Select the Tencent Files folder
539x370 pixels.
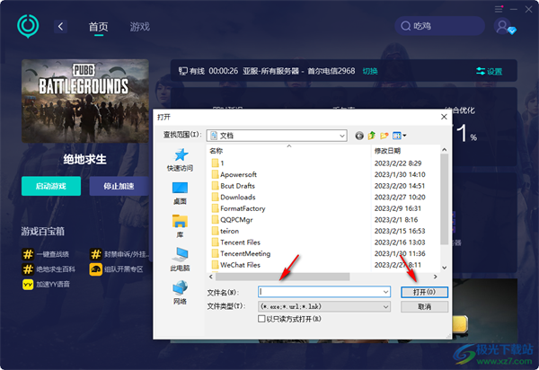tap(236, 242)
